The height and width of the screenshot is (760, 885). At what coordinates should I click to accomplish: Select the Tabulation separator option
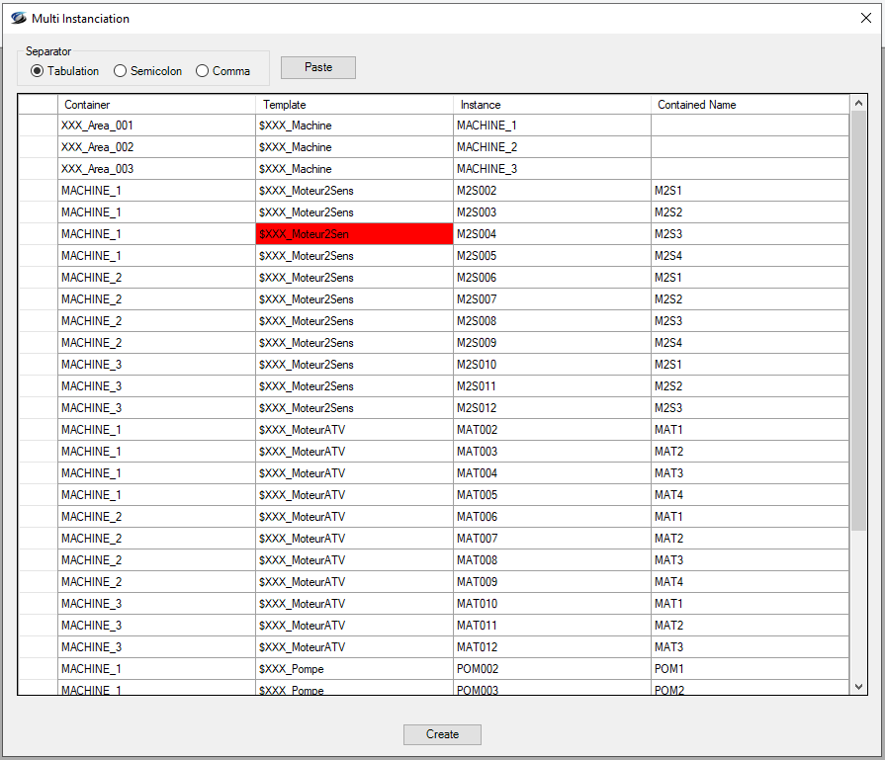coord(38,71)
